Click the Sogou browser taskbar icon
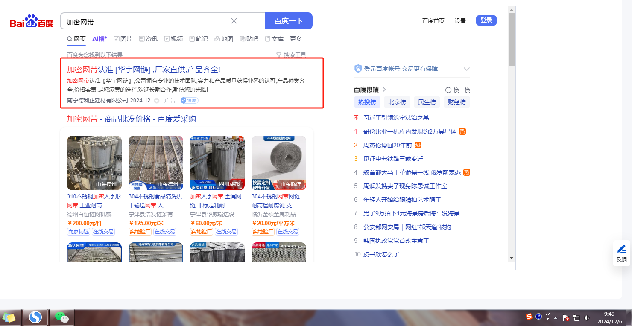This screenshot has height=326, width=632. [35, 317]
